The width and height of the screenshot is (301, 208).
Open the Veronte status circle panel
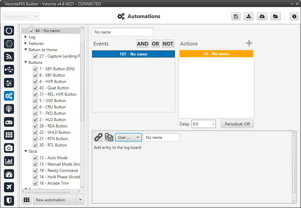[9, 30]
